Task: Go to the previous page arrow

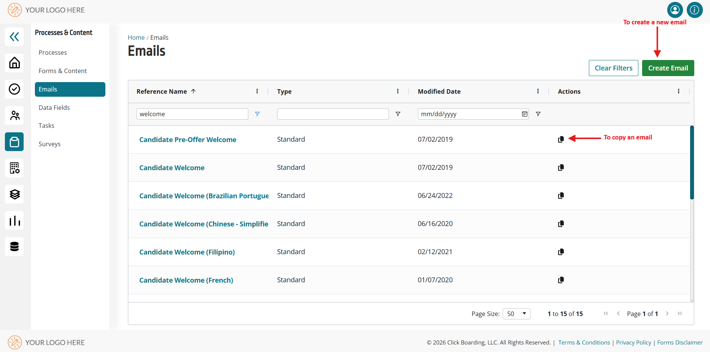Action: pyautogui.click(x=618, y=314)
